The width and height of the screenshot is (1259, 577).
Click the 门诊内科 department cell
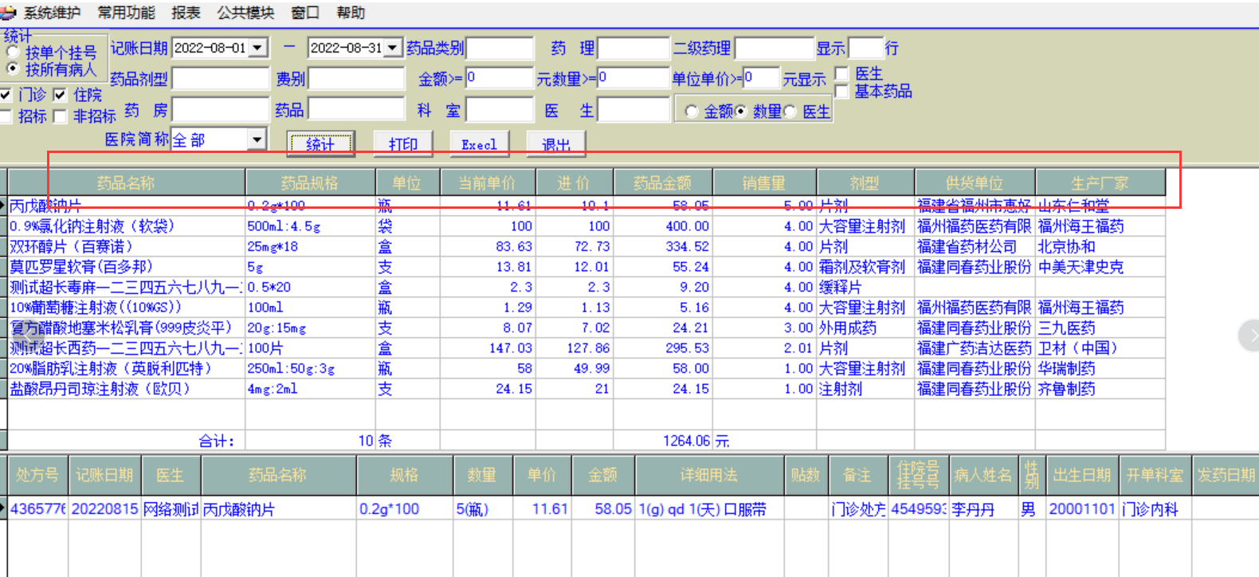1155,509
